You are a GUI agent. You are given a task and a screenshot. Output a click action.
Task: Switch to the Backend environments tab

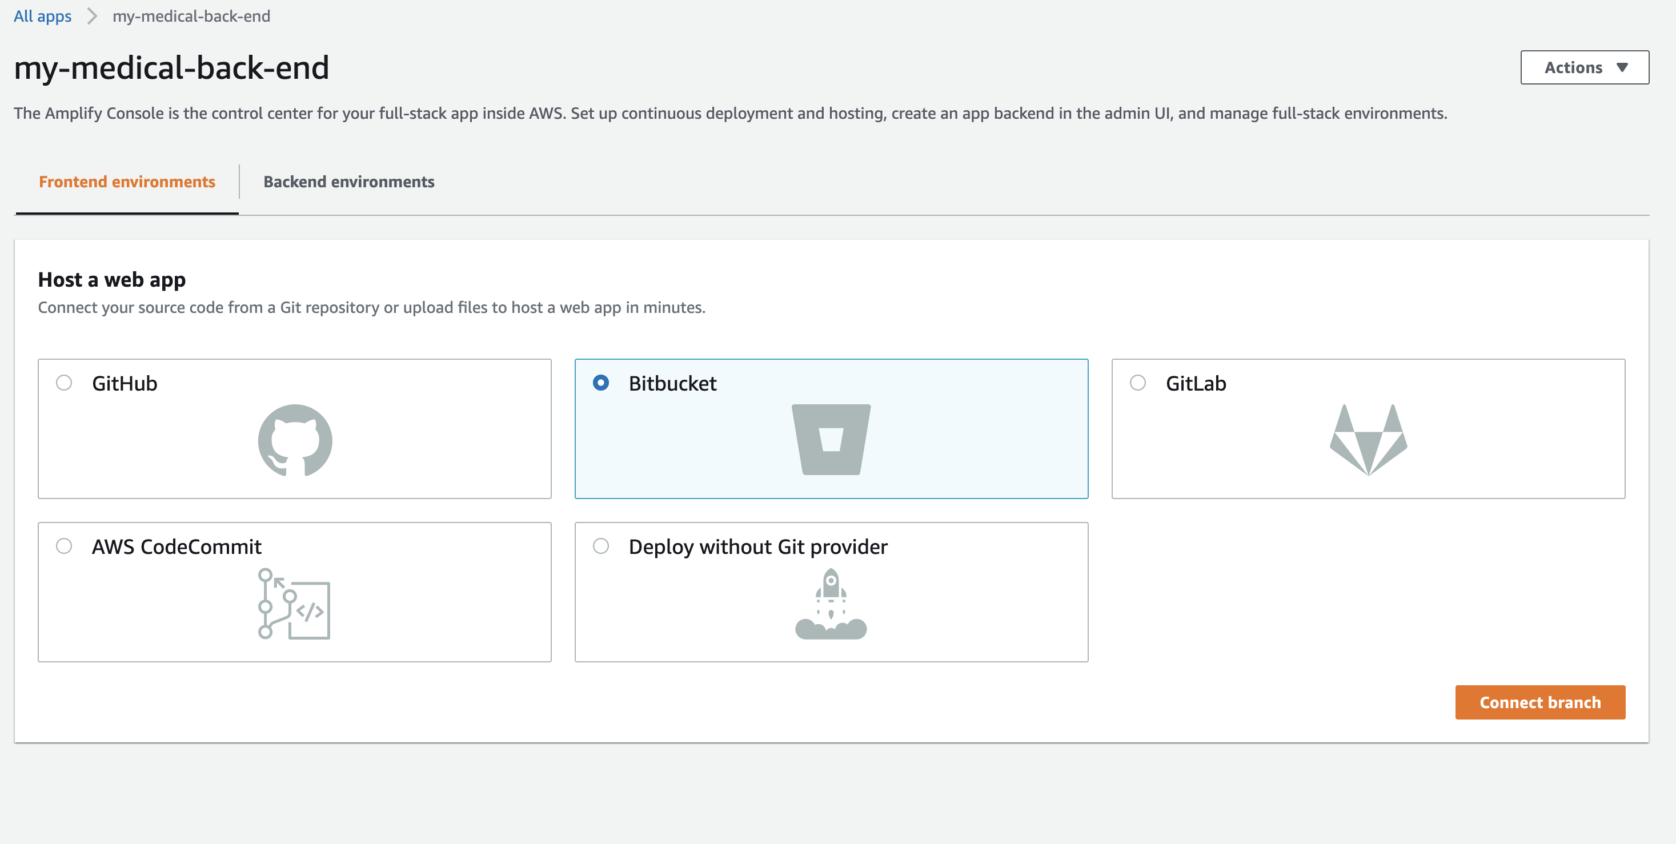(348, 182)
